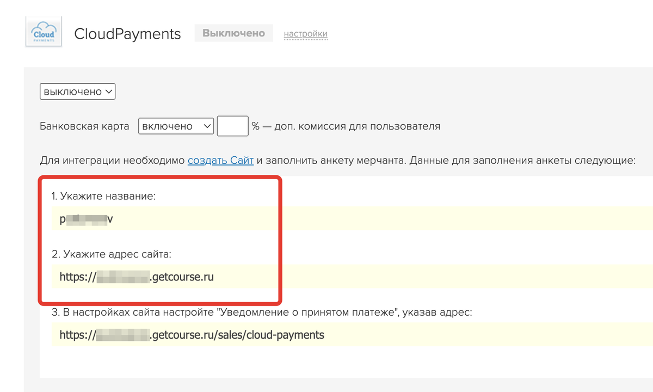Viewport: 653px width, 392px height.
Task: Click the chevron arrow of the "включено" dropdown
Action: pyautogui.click(x=207, y=126)
